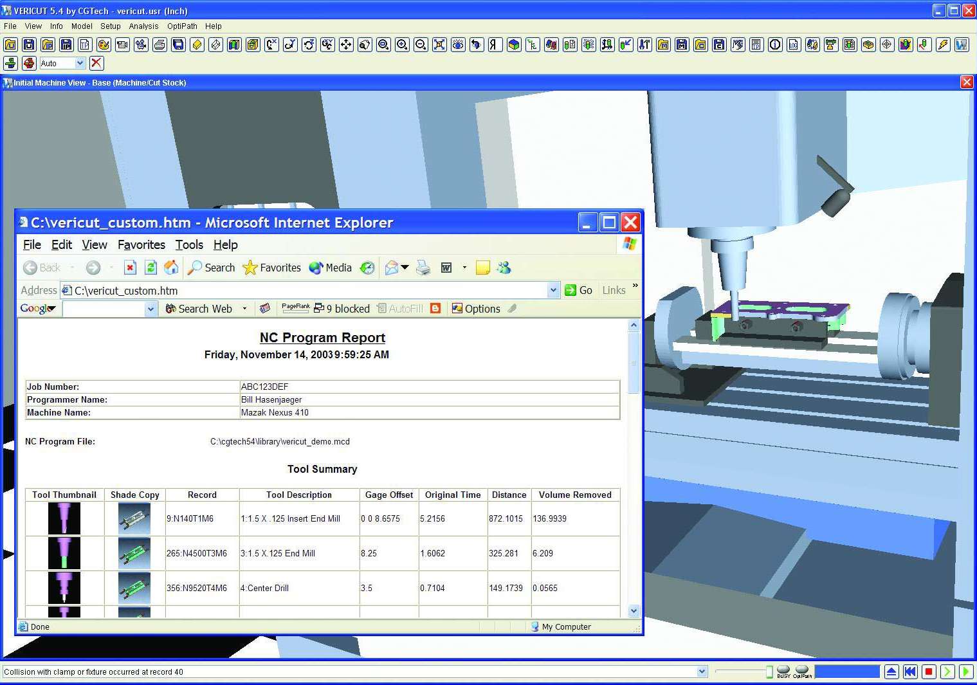Click the crosshair target icon
The image size is (977, 685).
click(x=887, y=44)
